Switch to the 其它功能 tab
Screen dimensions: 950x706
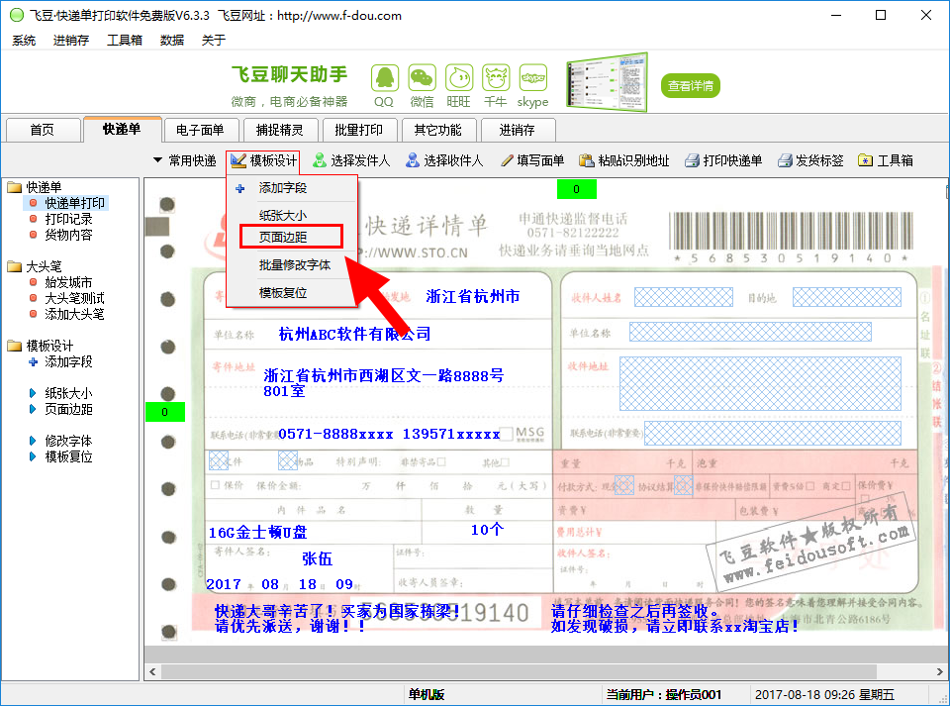437,130
